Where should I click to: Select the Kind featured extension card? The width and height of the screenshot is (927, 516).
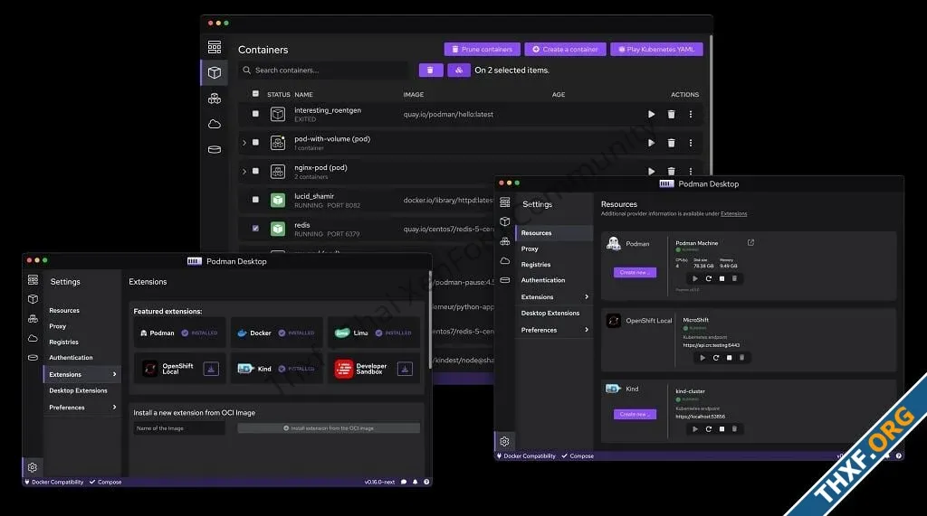276,369
